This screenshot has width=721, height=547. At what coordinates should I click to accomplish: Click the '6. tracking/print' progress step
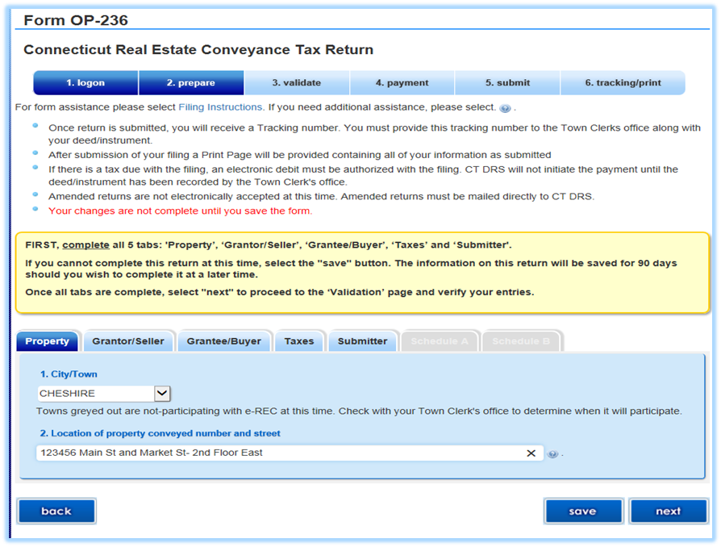(x=623, y=83)
